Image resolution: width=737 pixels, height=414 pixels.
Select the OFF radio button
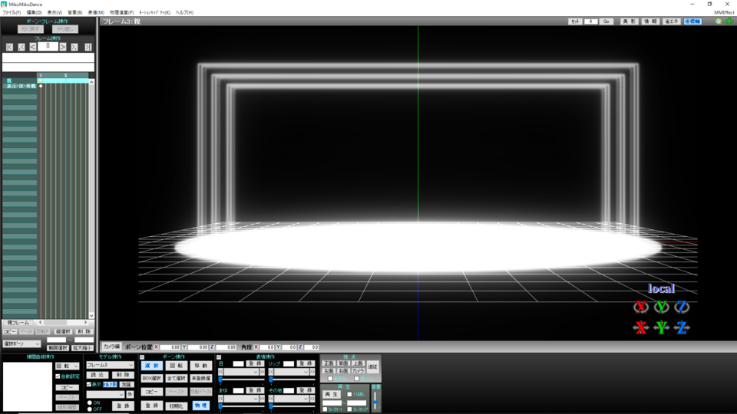89,409
